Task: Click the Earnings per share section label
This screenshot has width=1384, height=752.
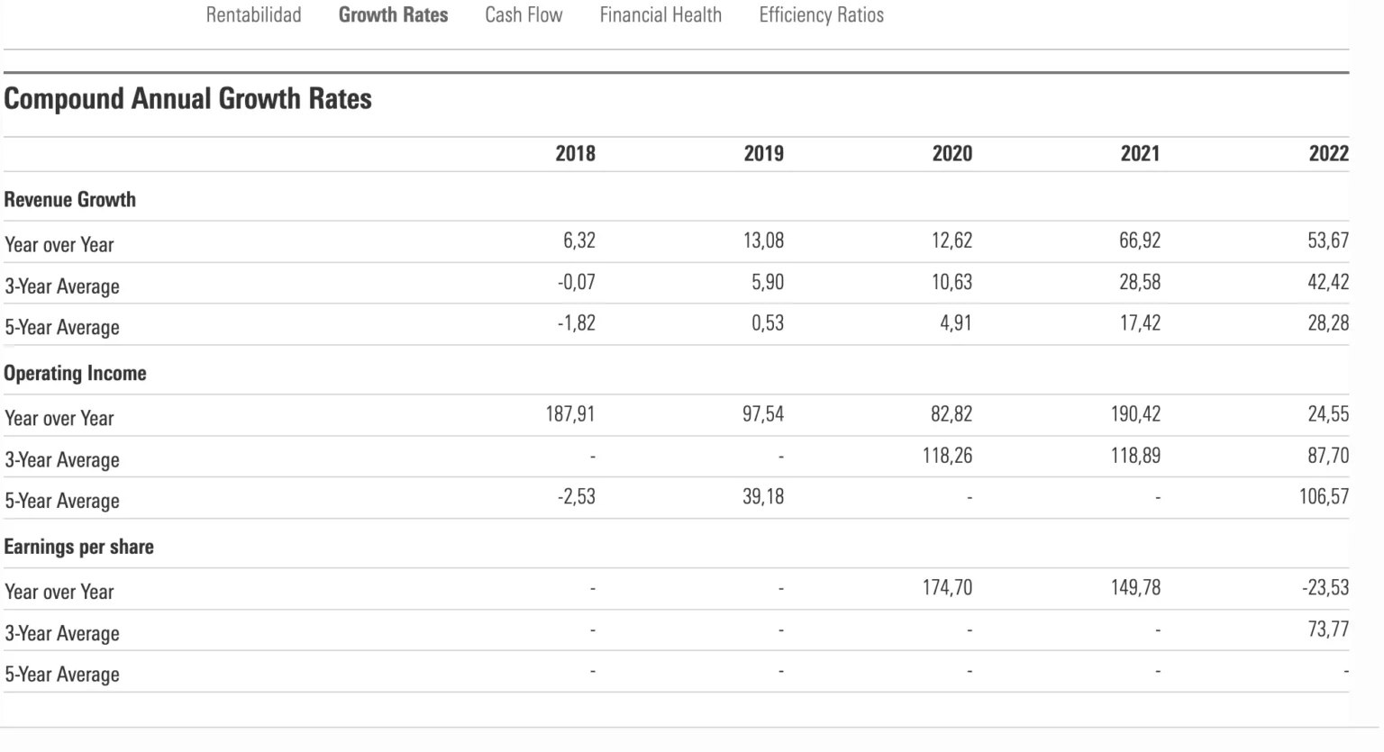Action: 78,547
